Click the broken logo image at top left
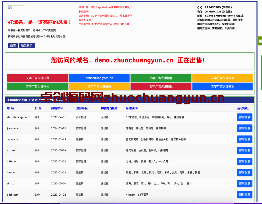The image size is (262, 204). 16,12
